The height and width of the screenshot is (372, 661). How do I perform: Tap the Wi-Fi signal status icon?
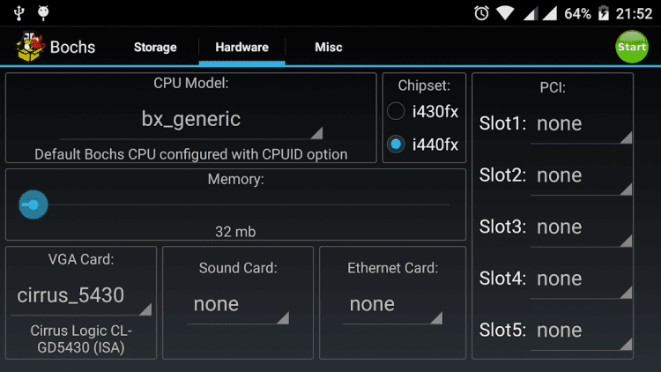coord(505,13)
